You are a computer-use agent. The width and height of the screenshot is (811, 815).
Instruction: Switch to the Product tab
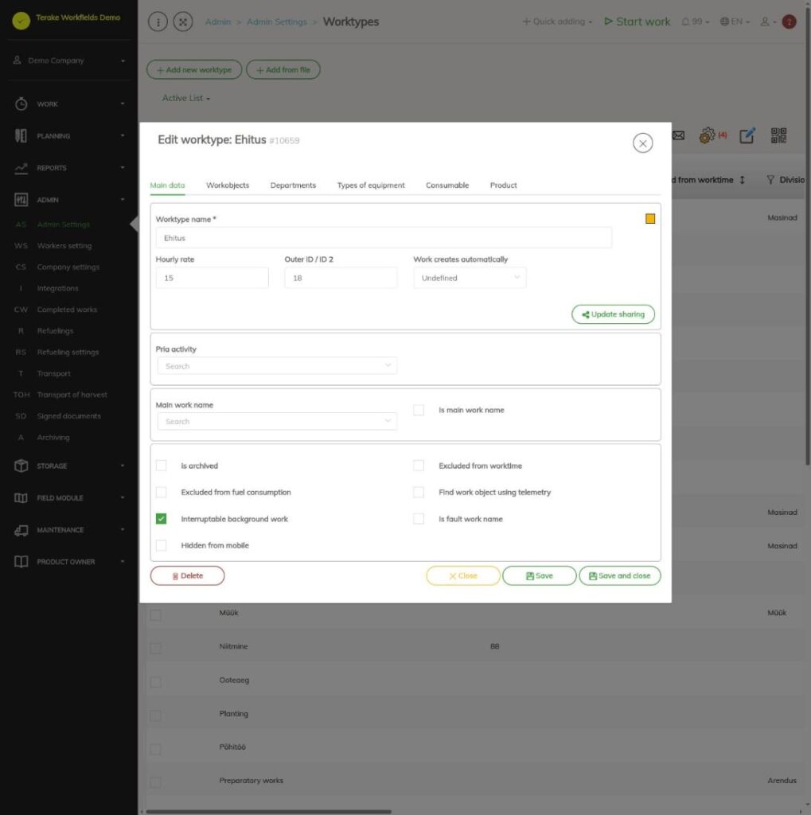coord(503,185)
